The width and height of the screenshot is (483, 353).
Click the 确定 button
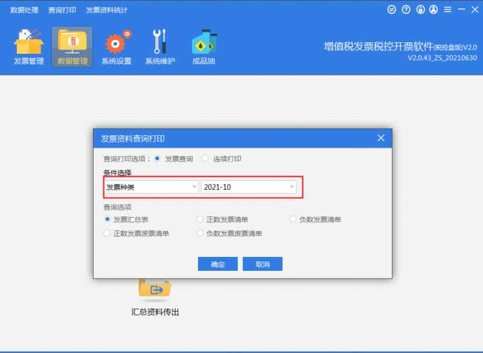coord(218,264)
